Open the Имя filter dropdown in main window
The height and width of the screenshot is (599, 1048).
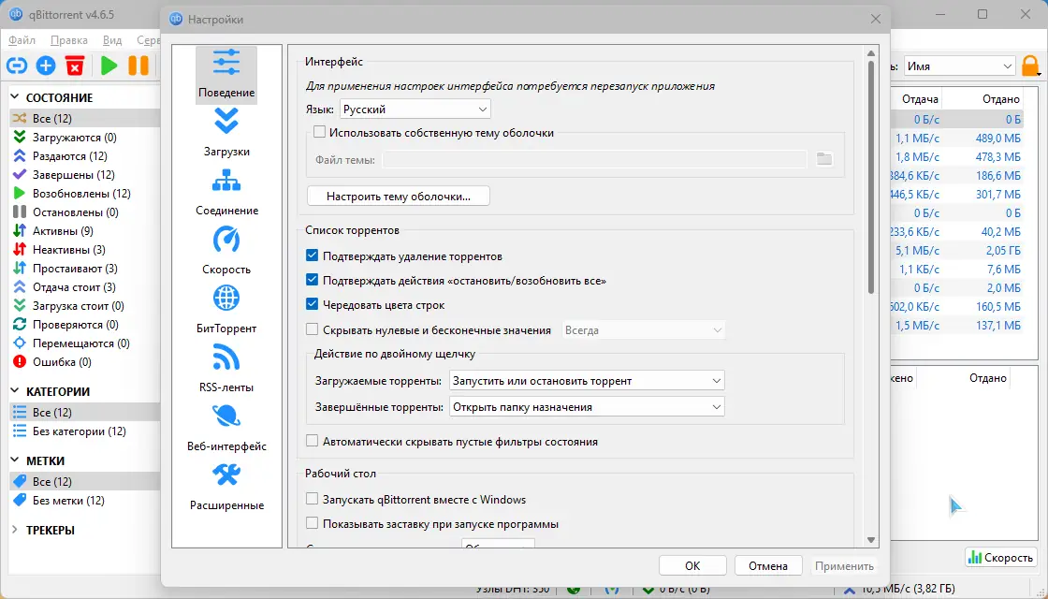(x=960, y=66)
